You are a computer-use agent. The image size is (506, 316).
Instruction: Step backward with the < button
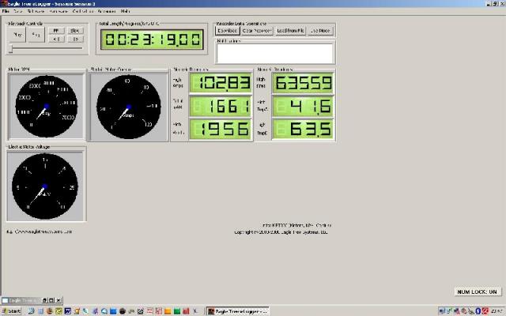click(55, 39)
